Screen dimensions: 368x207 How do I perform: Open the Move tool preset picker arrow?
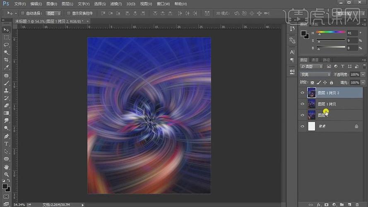(x=16, y=13)
